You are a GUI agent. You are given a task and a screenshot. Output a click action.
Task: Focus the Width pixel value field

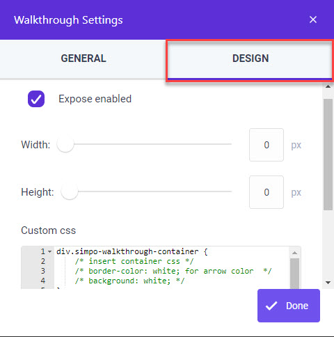(x=267, y=145)
